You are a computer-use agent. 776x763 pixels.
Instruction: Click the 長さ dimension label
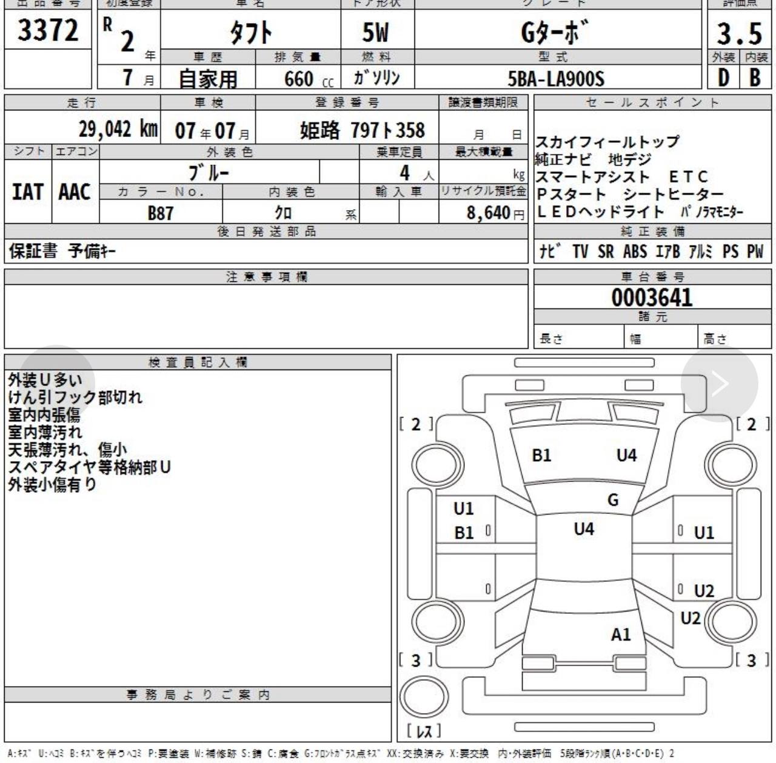[552, 339]
